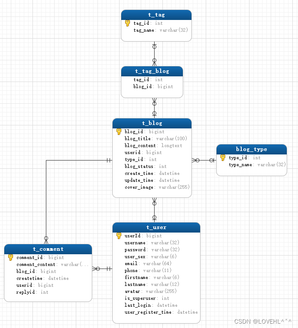Click the type_id int column in t_blog
The image size is (298, 328).
tap(140, 159)
